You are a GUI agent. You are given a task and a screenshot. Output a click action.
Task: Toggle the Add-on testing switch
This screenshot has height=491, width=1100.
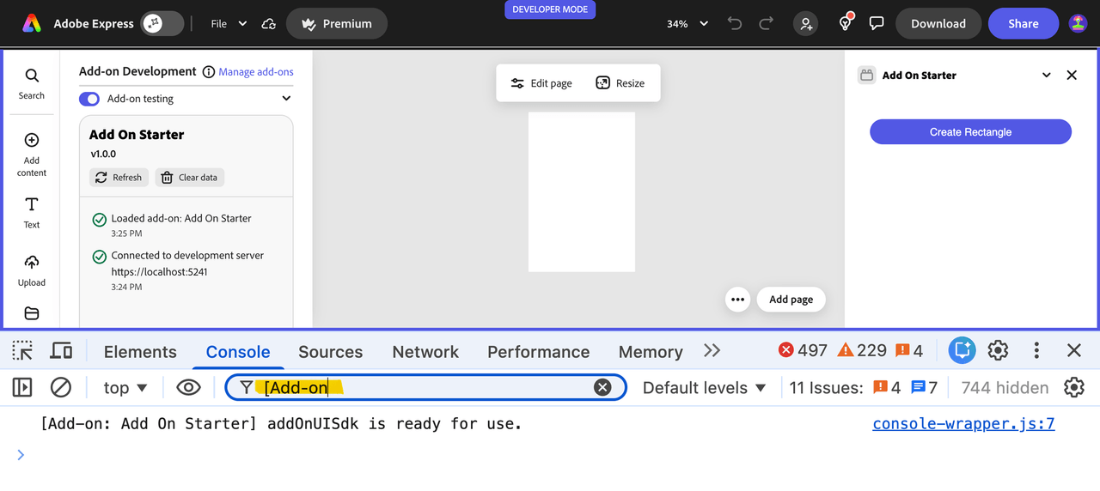tap(89, 99)
